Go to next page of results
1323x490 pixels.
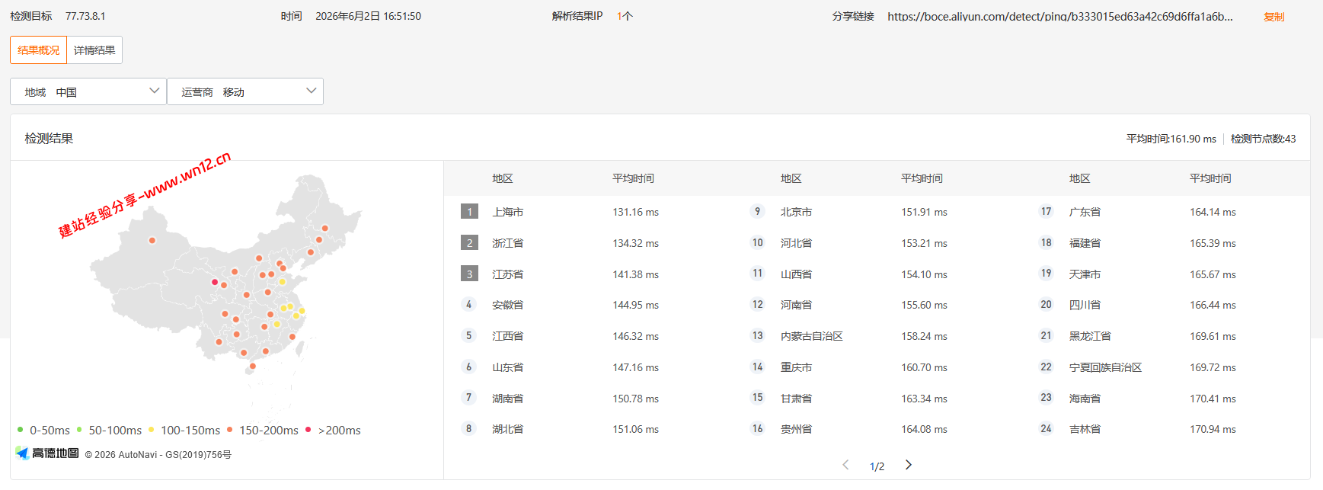tap(908, 465)
